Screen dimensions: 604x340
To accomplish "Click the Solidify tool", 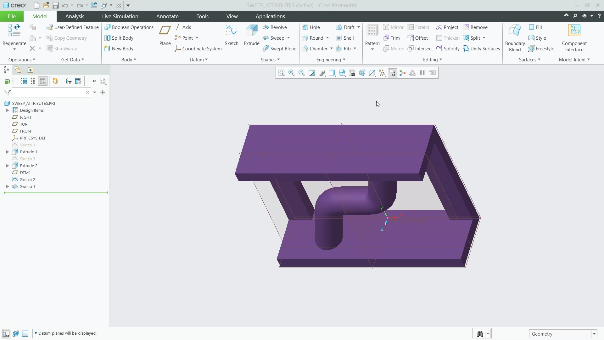I will (448, 48).
